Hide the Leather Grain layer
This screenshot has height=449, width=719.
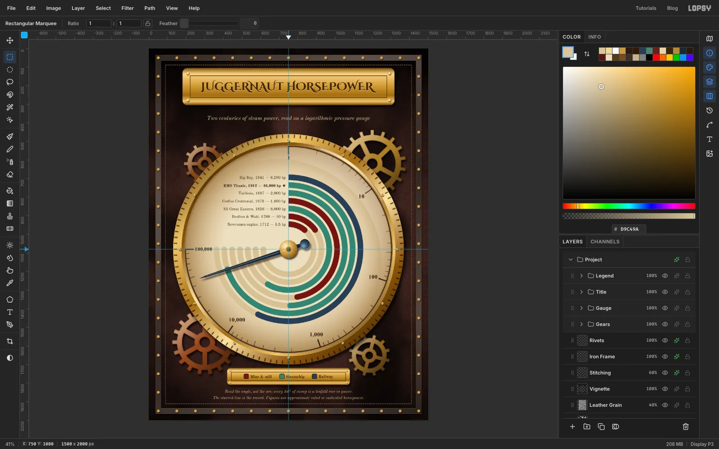[665, 405]
